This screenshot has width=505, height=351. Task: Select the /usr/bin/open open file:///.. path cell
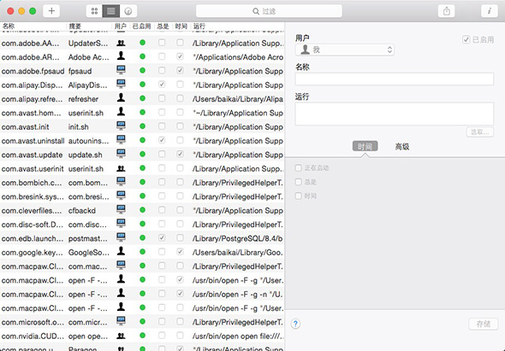[238, 336]
